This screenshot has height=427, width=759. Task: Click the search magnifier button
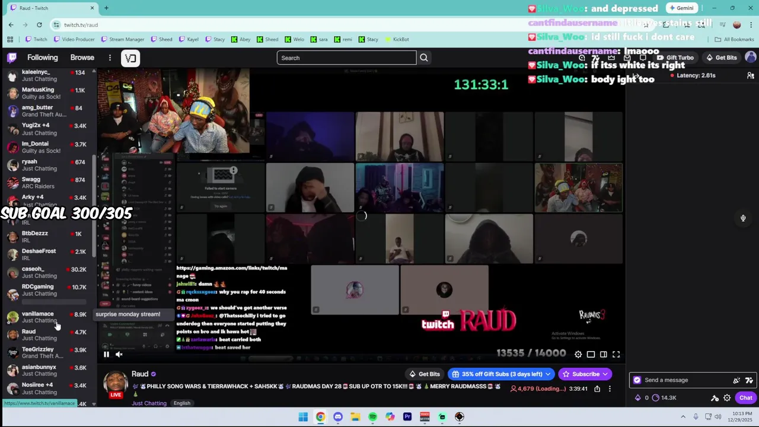coord(424,58)
